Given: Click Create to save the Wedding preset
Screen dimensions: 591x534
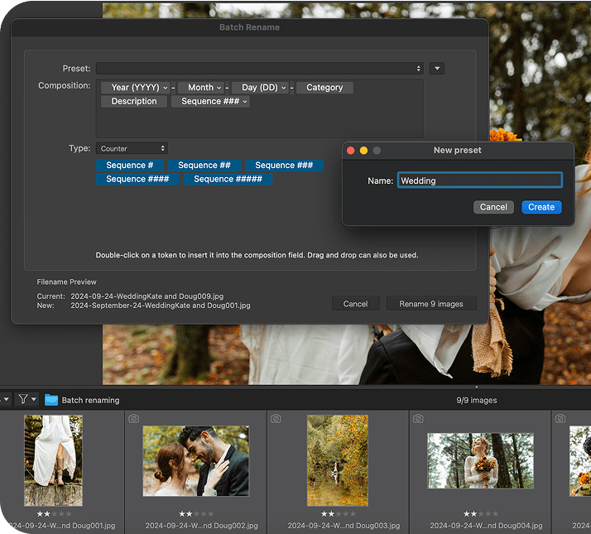Looking at the screenshot, I should click(x=541, y=207).
